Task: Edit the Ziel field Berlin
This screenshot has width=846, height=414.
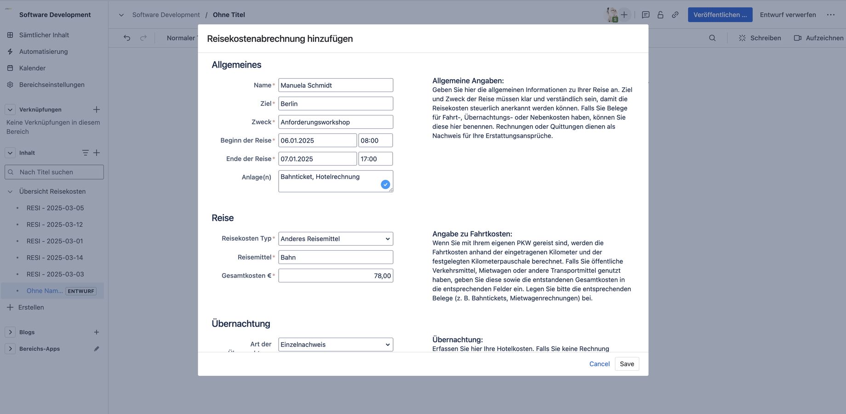Action: pos(336,103)
